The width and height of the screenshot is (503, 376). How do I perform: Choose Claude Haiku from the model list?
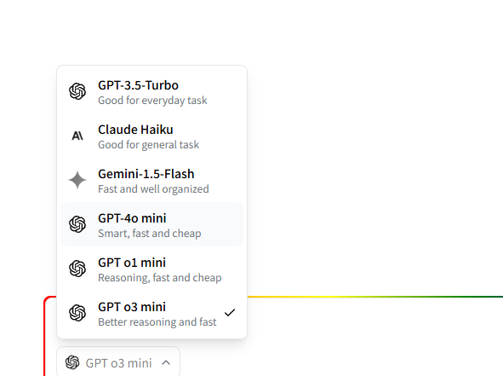click(151, 136)
